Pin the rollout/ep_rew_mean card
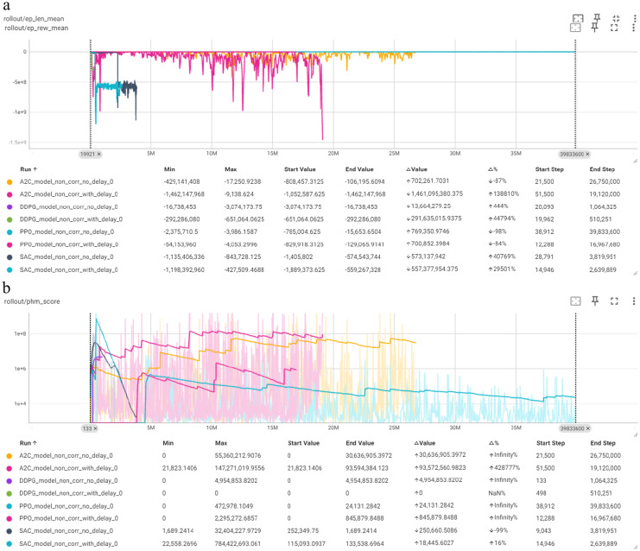The height and width of the screenshot is (551, 640). pyautogui.click(x=594, y=28)
